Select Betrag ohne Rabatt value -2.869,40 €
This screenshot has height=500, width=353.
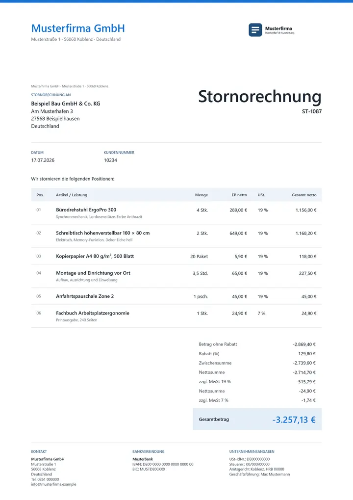(x=304, y=344)
